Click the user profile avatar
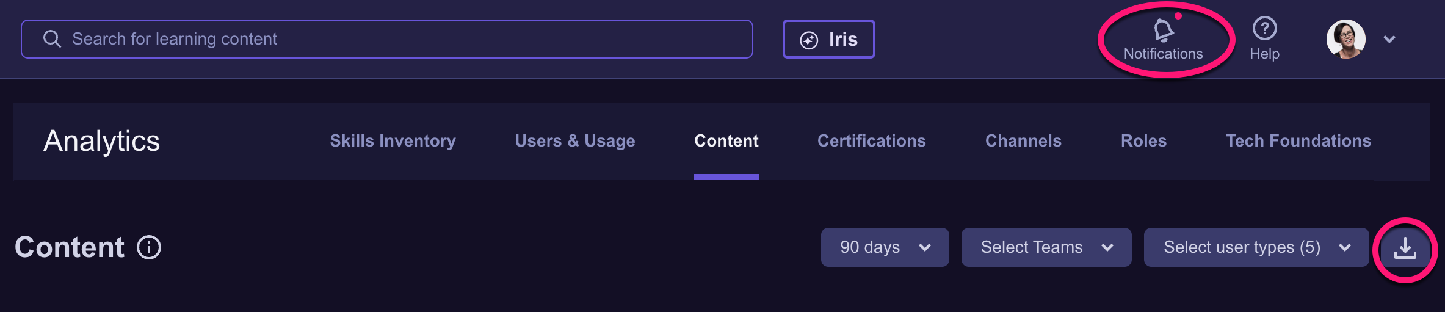The width and height of the screenshot is (1445, 312). click(x=1345, y=39)
